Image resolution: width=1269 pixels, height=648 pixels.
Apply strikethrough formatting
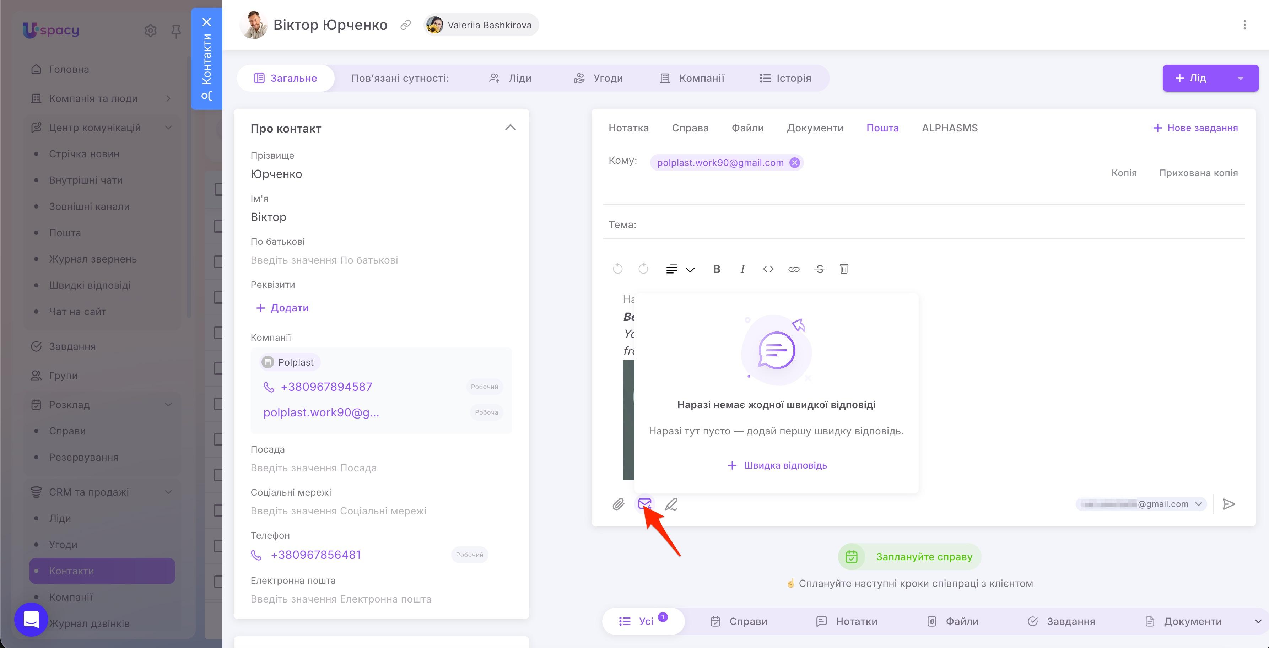tap(819, 269)
